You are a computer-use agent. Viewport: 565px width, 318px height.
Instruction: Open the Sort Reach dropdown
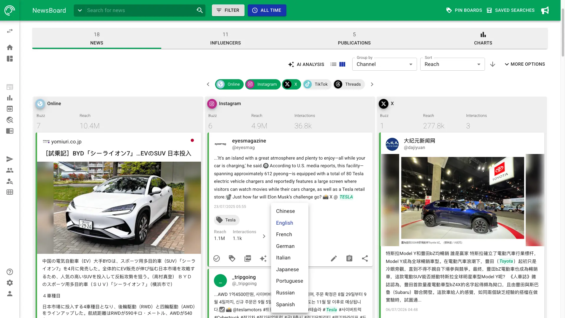453,64
